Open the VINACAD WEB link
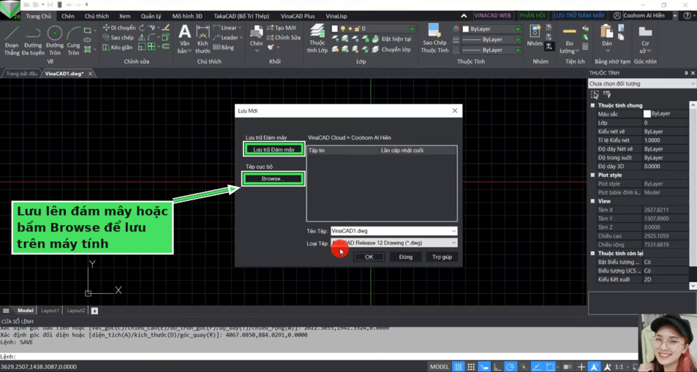The height and width of the screenshot is (372, 697). (x=492, y=16)
